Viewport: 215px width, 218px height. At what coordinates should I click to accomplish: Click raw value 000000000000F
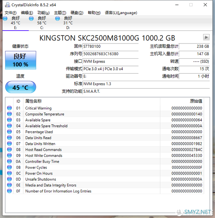click(x=187, y=168)
